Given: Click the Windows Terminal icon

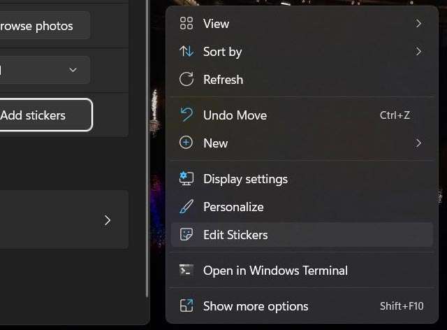Looking at the screenshot, I should coord(186,271).
